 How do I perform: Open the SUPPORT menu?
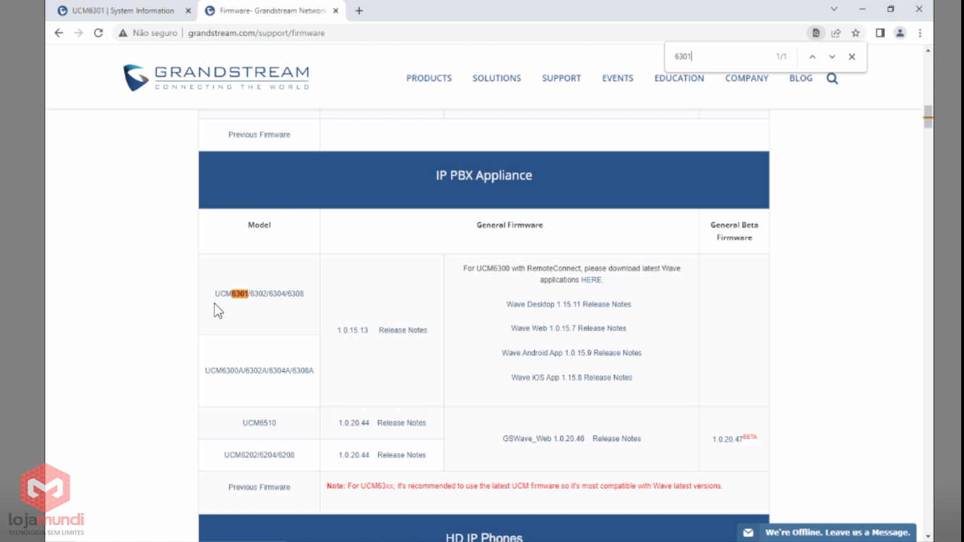pos(561,78)
